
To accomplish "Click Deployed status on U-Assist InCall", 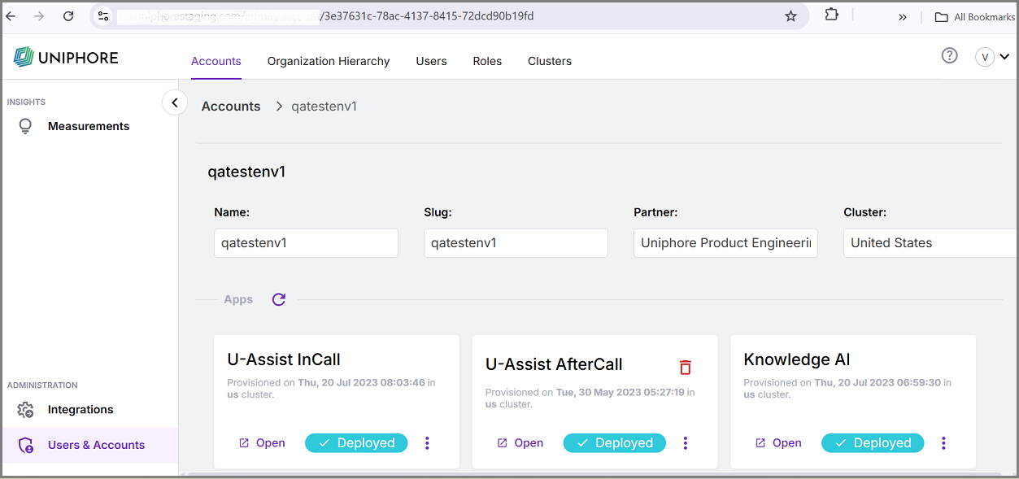I will 356,443.
